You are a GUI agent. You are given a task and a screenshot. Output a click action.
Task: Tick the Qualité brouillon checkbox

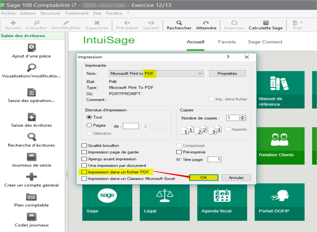84,146
